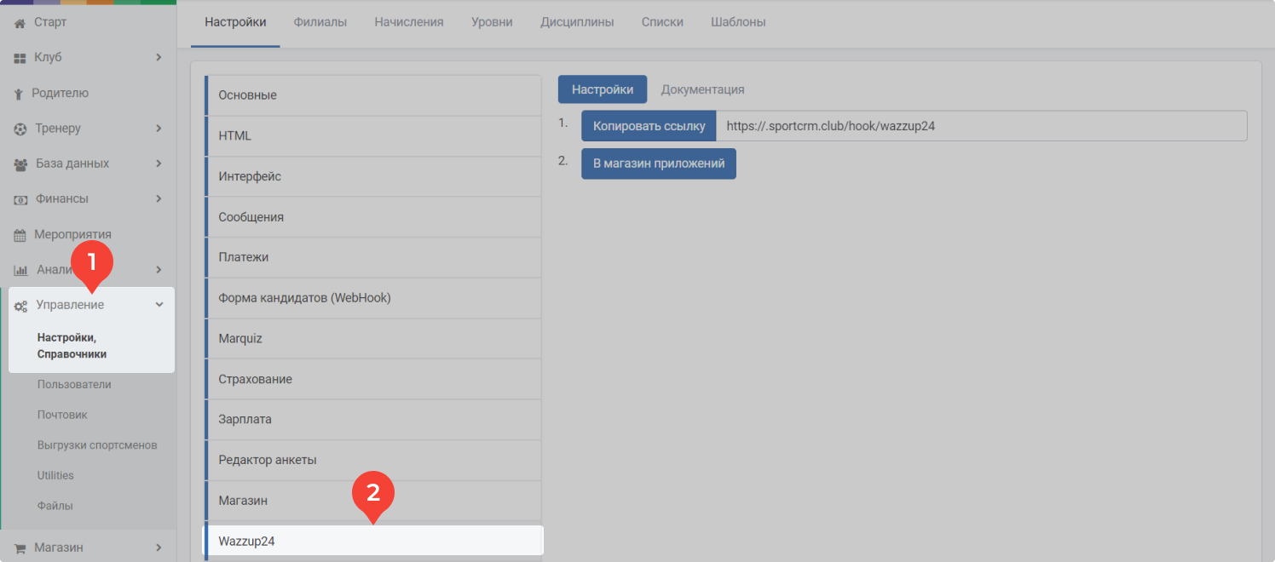Select the top Настройки tab
Image resolution: width=1275 pixels, height=562 pixels.
tap(235, 22)
